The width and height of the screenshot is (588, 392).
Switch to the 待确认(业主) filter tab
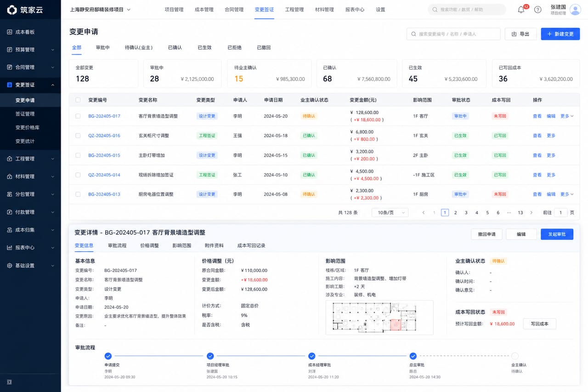click(139, 47)
